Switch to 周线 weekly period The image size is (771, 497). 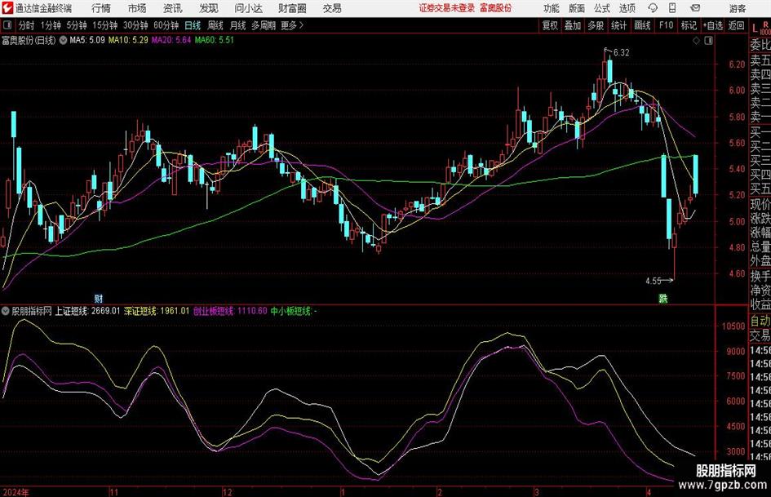pos(215,25)
